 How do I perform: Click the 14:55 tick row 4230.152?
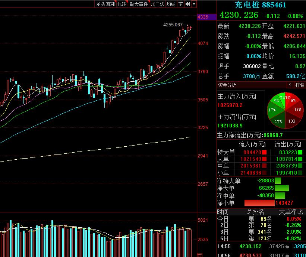(261, 247)
